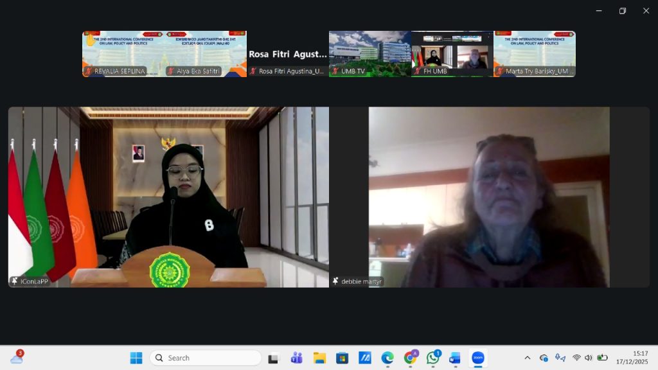Open WhatsApp from the taskbar
Viewport: 658px width, 370px height.
433,358
